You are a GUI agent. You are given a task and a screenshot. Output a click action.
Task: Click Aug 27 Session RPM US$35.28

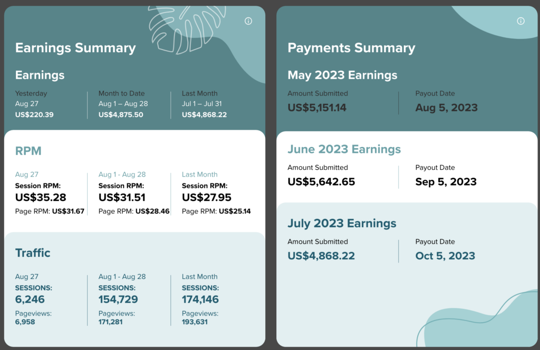(x=41, y=197)
